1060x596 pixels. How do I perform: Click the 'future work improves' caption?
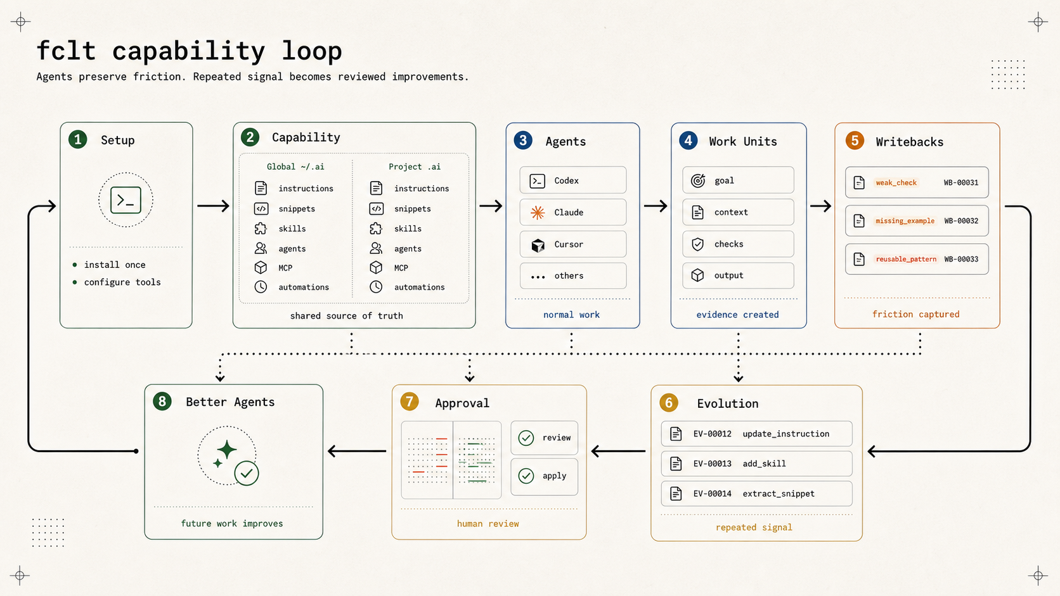click(232, 523)
